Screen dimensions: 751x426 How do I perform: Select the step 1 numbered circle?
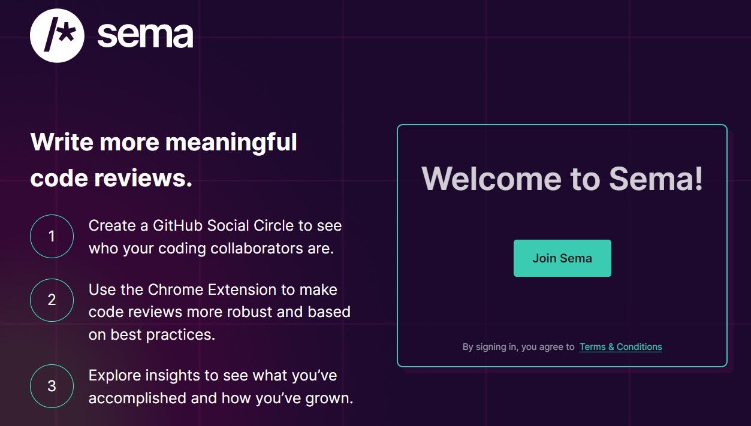click(52, 236)
